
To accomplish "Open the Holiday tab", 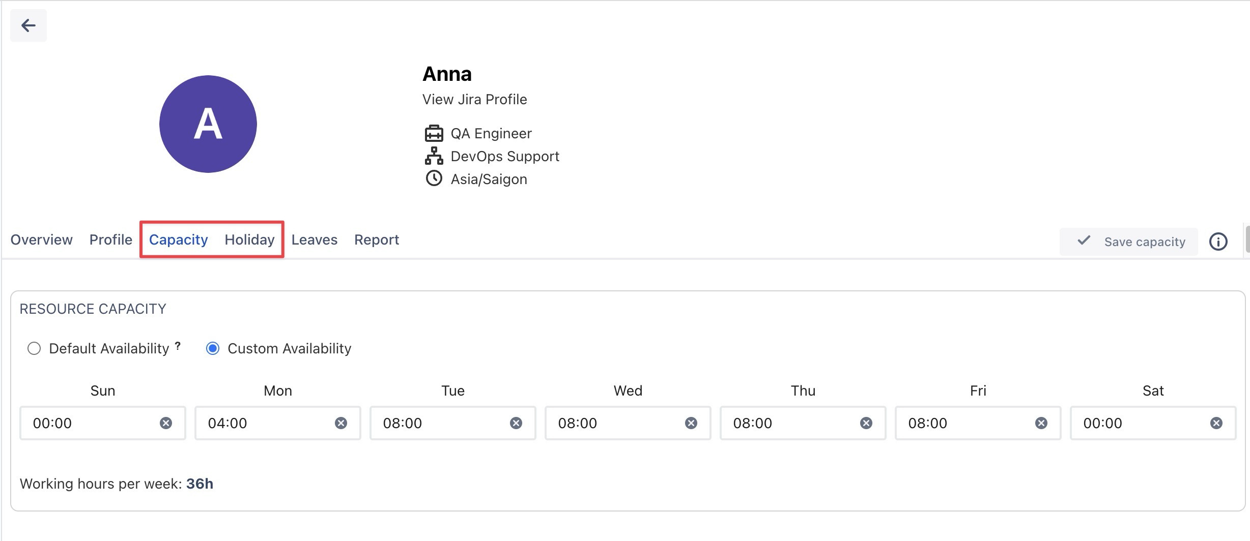I will [249, 239].
